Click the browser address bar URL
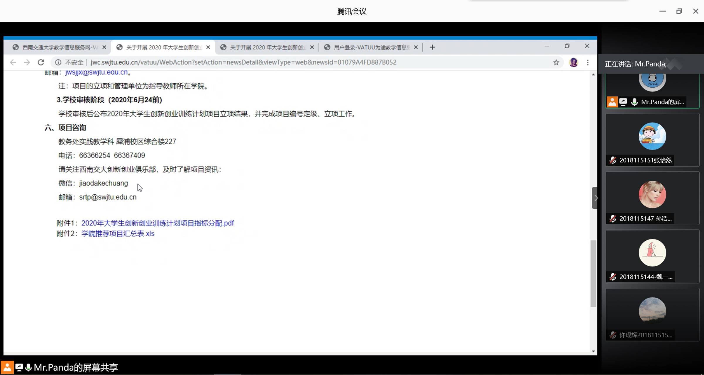704x375 pixels. [x=243, y=62]
